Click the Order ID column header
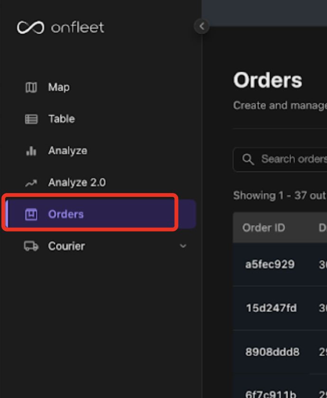 click(263, 228)
